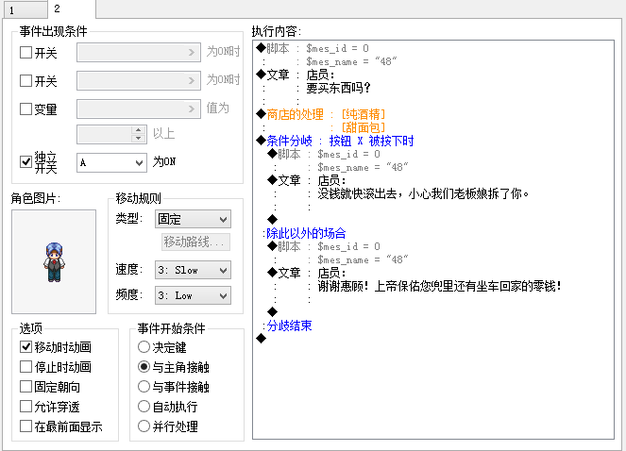Enable the 固定朝向 option
This screenshot has height=451, width=626.
pos(25,386)
